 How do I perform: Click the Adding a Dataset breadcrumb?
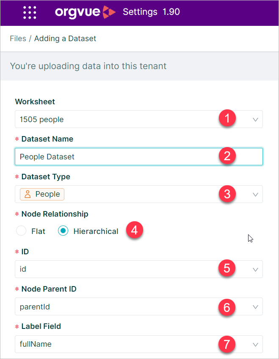pos(65,38)
